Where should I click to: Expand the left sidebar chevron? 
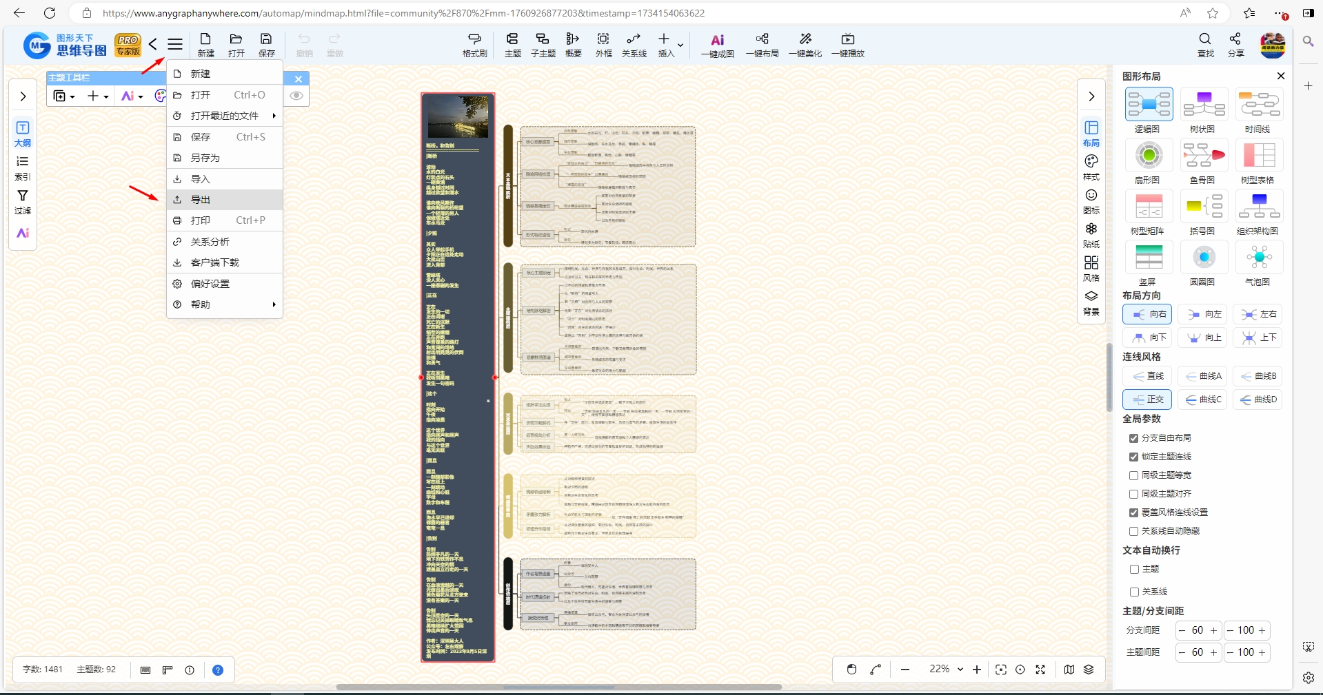point(23,96)
